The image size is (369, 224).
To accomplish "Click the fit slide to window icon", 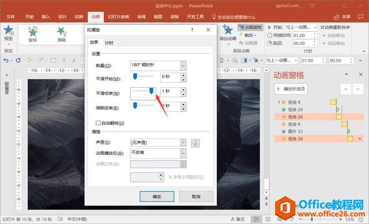I will pos(361,219).
